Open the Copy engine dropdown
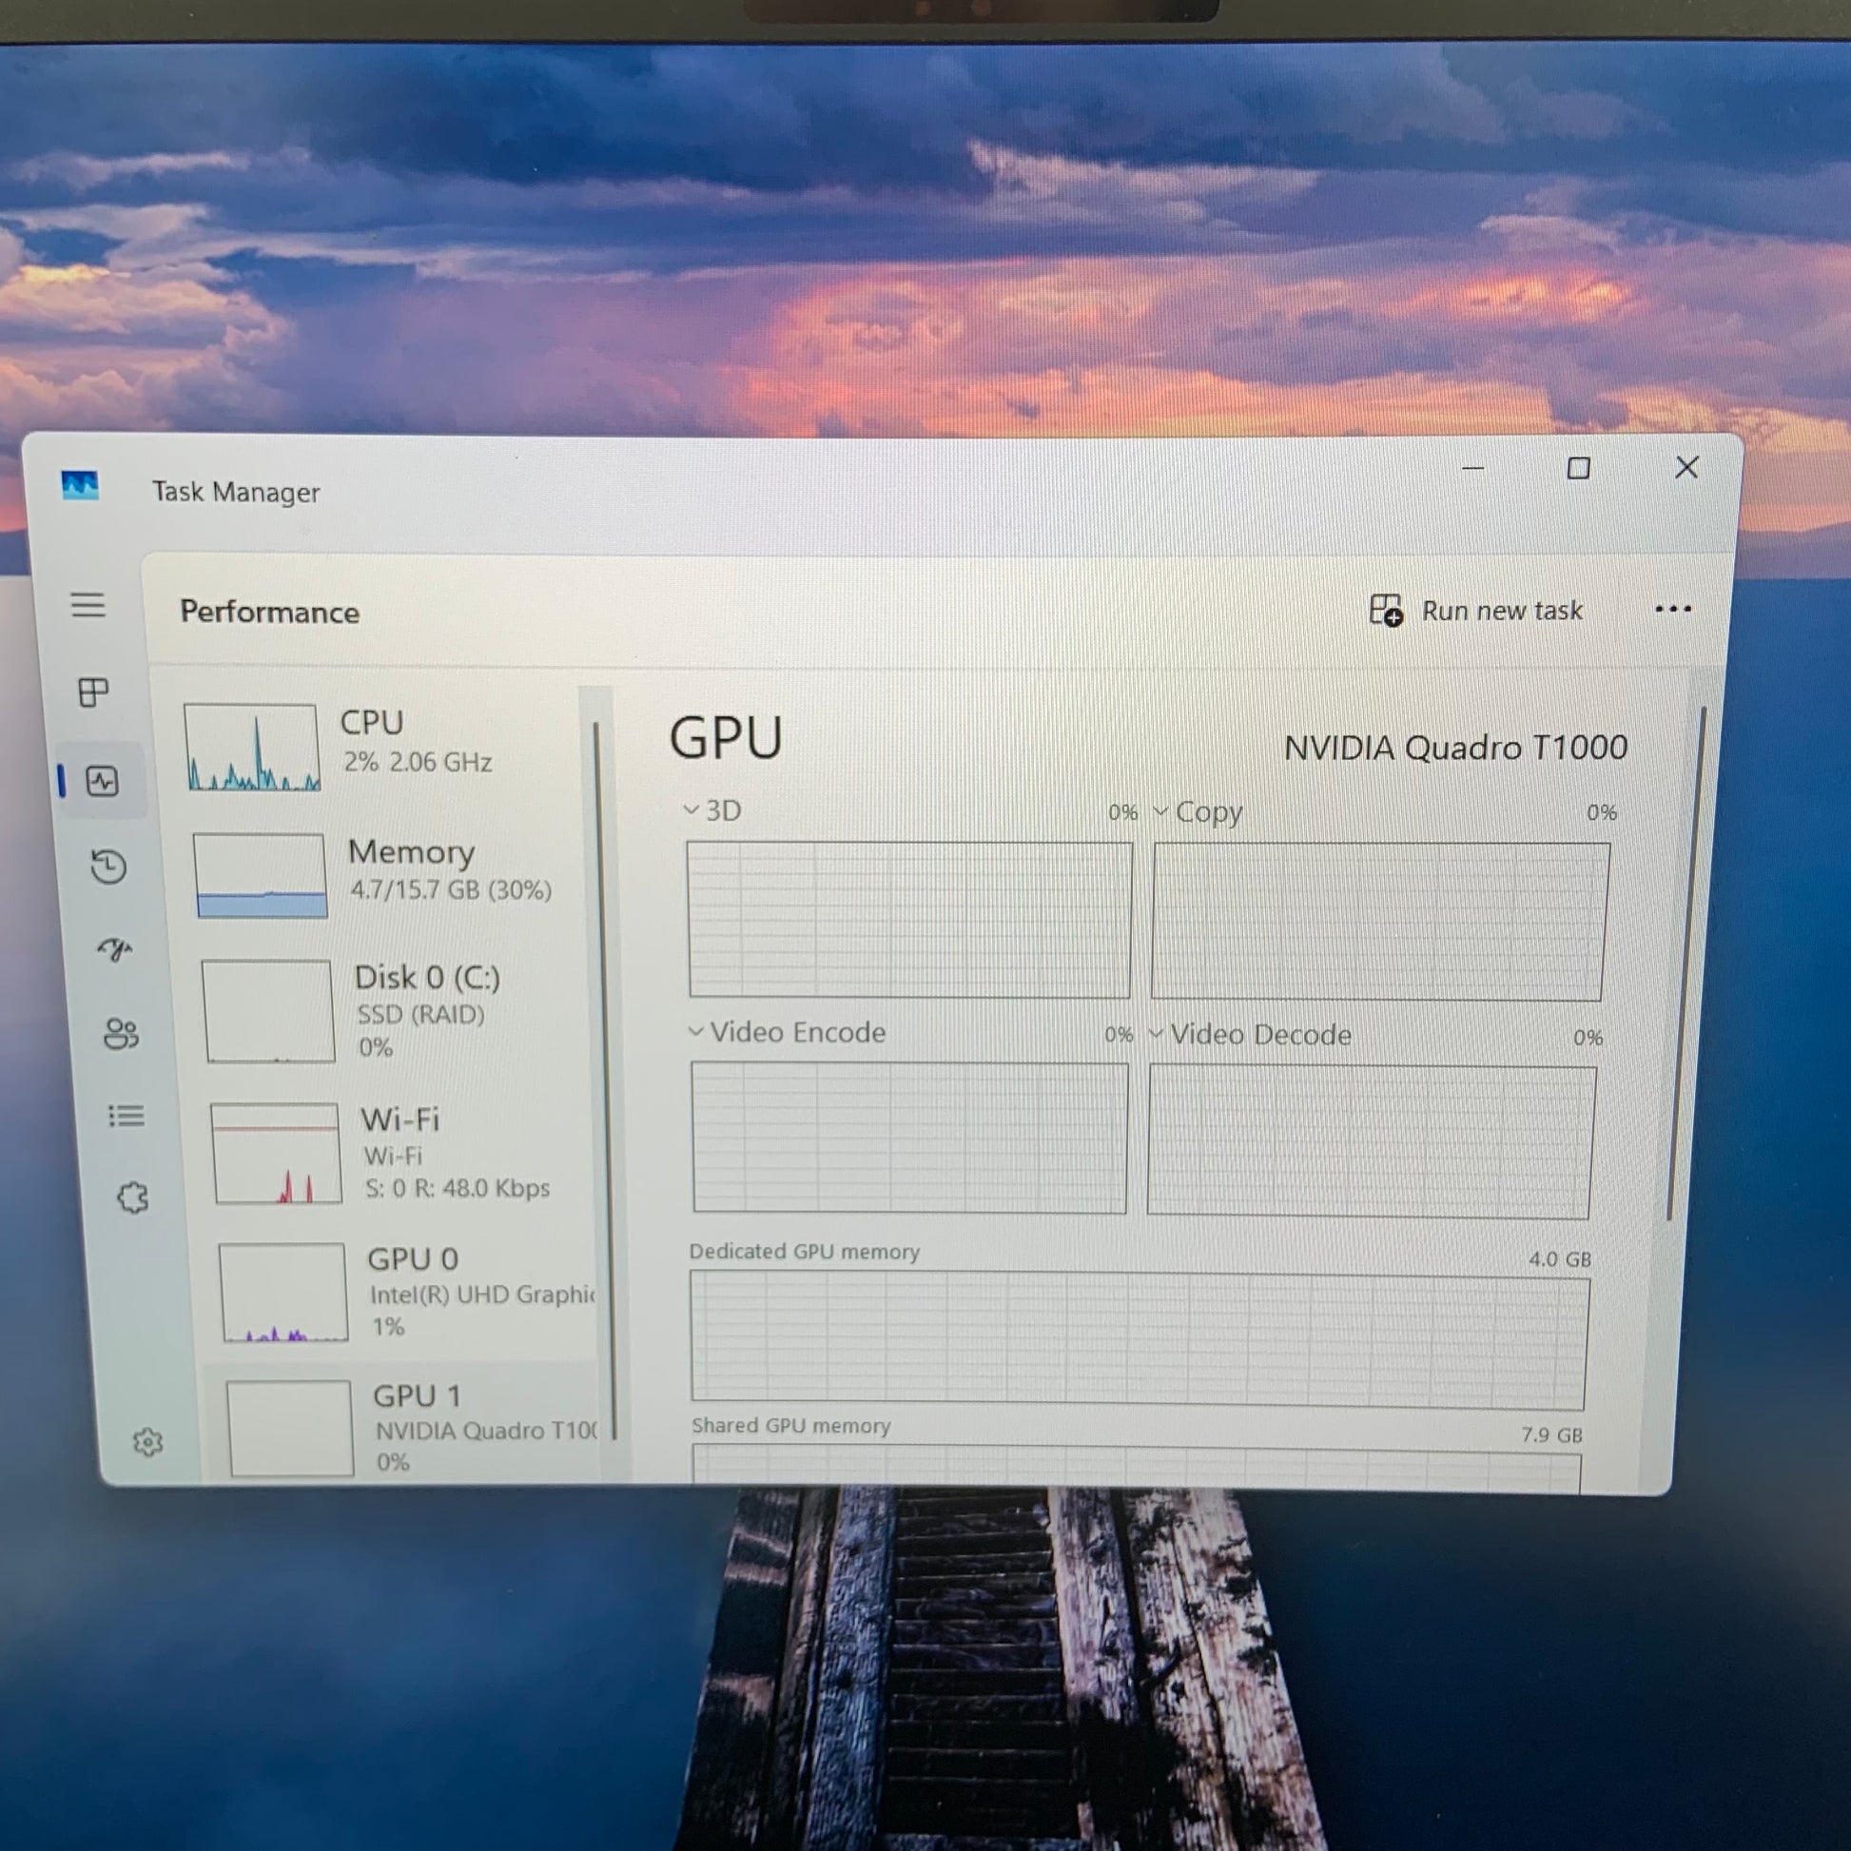 [x=1198, y=812]
